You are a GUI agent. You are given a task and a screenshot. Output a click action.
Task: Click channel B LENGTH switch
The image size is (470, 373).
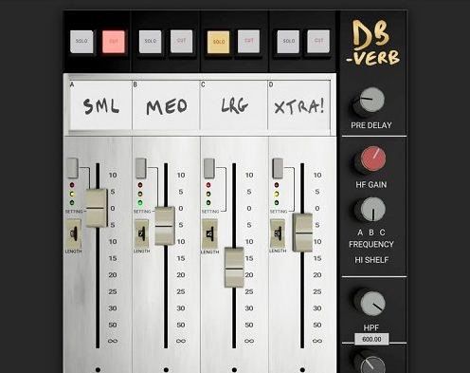[141, 233]
